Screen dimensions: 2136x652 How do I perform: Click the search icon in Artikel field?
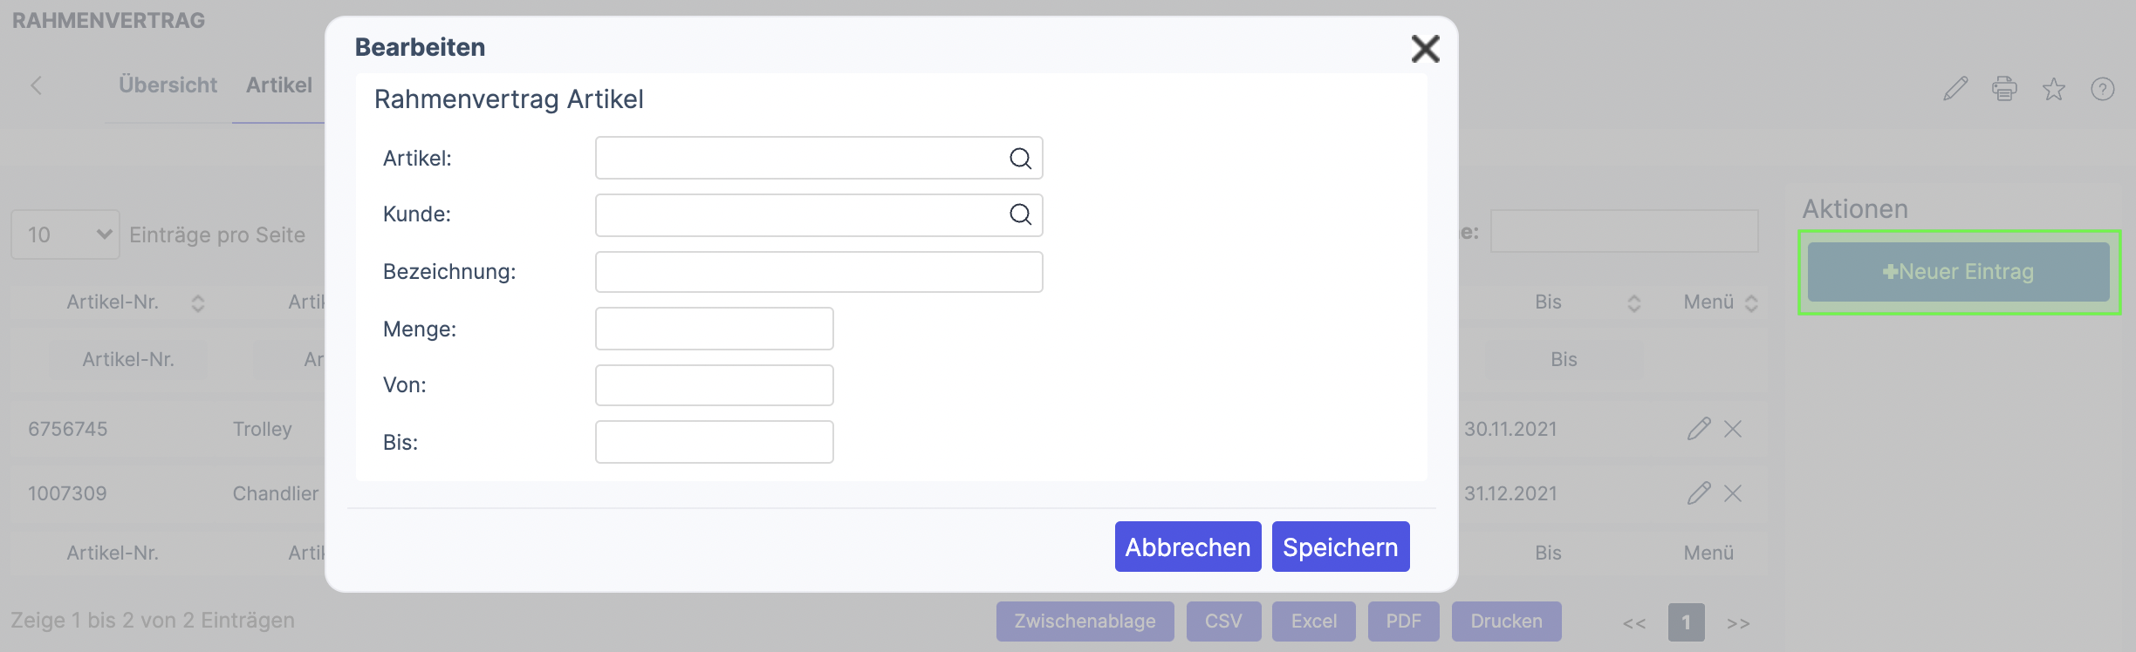point(1020,159)
